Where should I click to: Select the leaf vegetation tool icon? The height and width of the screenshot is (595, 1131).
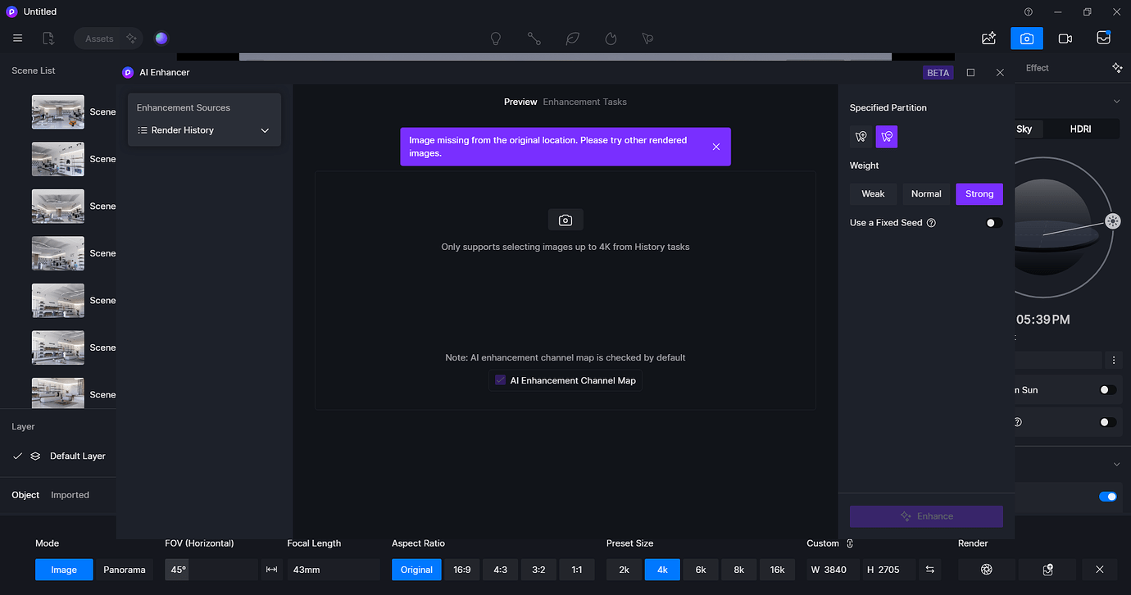coord(573,39)
